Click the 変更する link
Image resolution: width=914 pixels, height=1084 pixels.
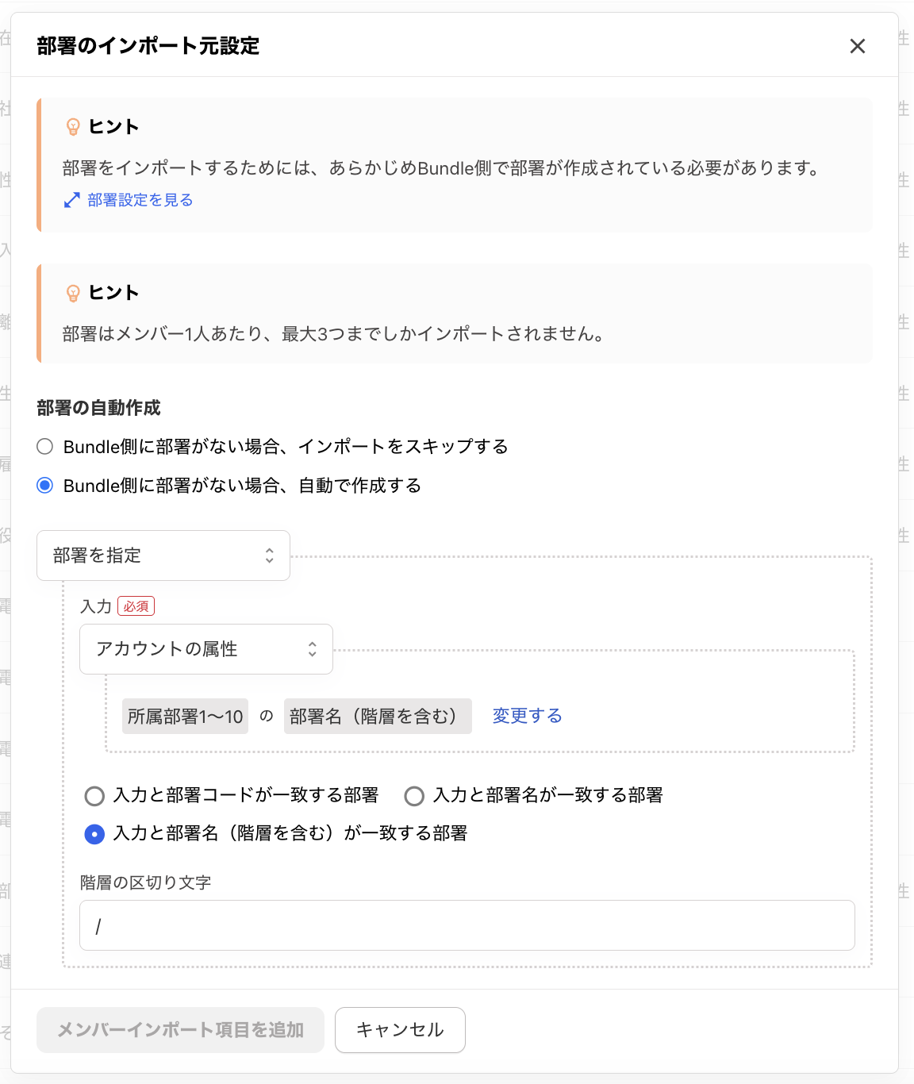527,716
